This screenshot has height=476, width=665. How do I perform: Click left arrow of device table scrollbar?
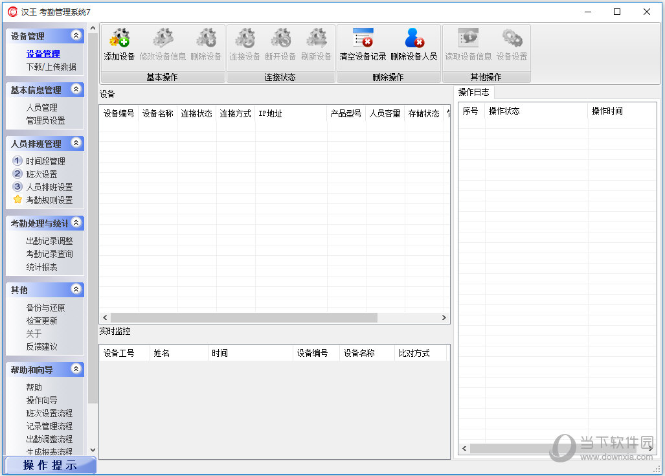pos(105,318)
